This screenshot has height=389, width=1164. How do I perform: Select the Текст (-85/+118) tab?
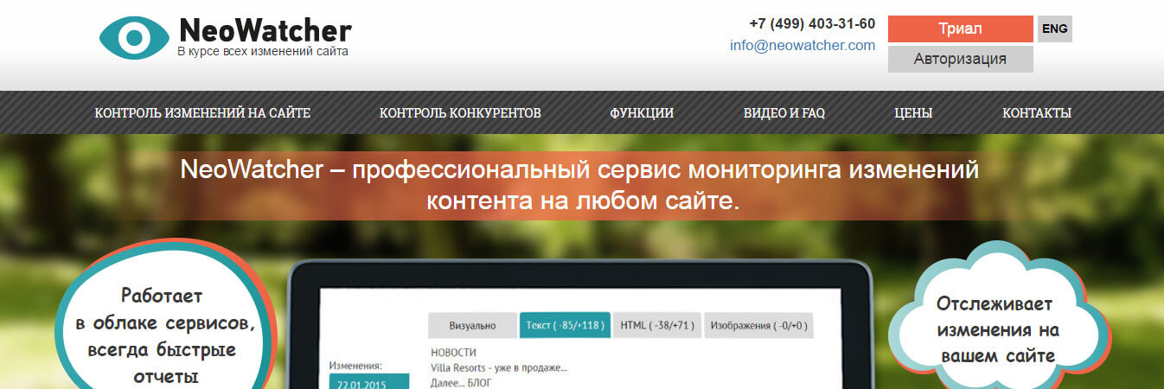point(565,326)
